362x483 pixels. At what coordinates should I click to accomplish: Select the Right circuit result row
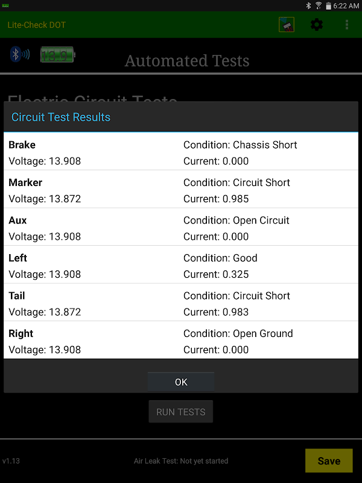tap(181, 341)
